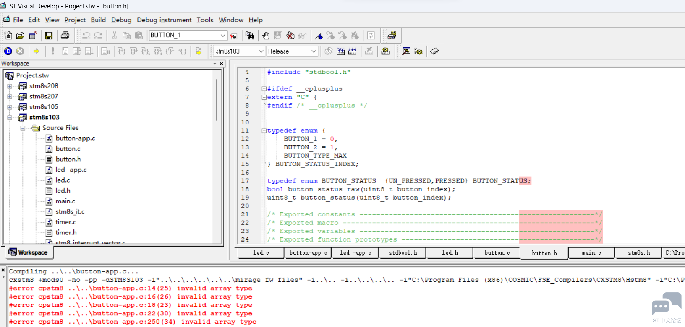
Task: Click the error line for button-app.c:14(25)
Action: click(131, 288)
